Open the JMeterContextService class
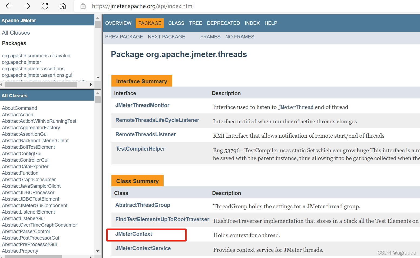420x258 pixels. pyautogui.click(x=143, y=248)
